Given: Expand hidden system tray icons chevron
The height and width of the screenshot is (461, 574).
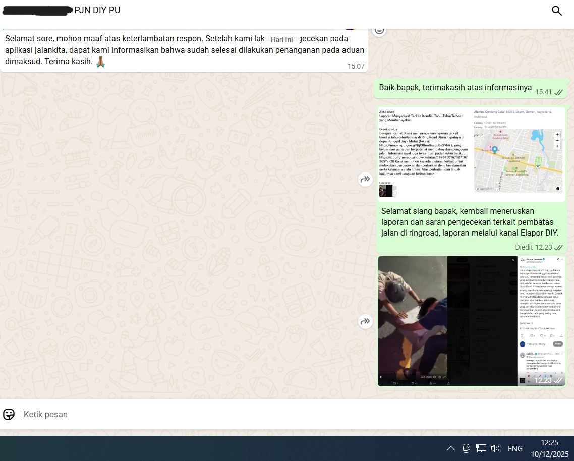Looking at the screenshot, I should (451, 448).
